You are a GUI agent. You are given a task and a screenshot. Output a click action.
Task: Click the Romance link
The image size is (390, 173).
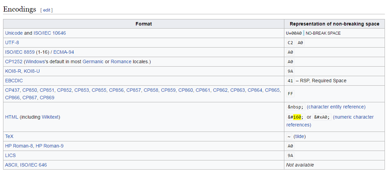pyautogui.click(x=121, y=62)
